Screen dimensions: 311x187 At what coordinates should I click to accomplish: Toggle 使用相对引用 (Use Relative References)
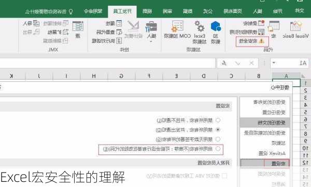247,32
